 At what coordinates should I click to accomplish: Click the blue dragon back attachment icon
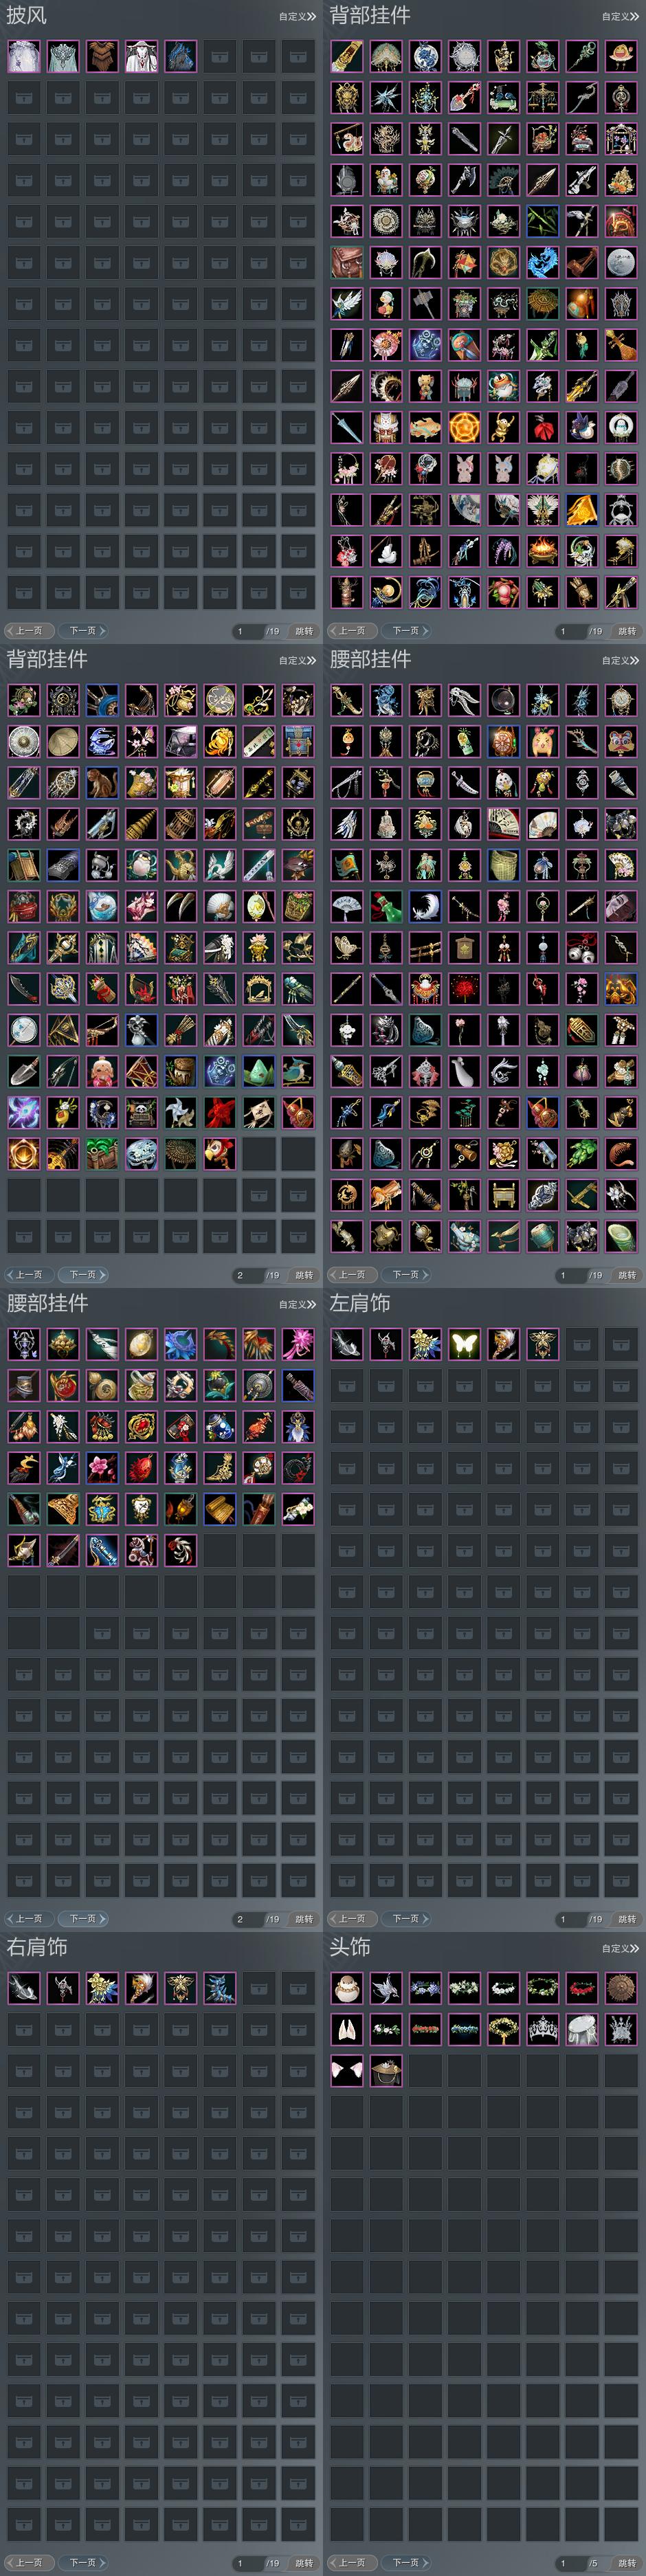542,262
